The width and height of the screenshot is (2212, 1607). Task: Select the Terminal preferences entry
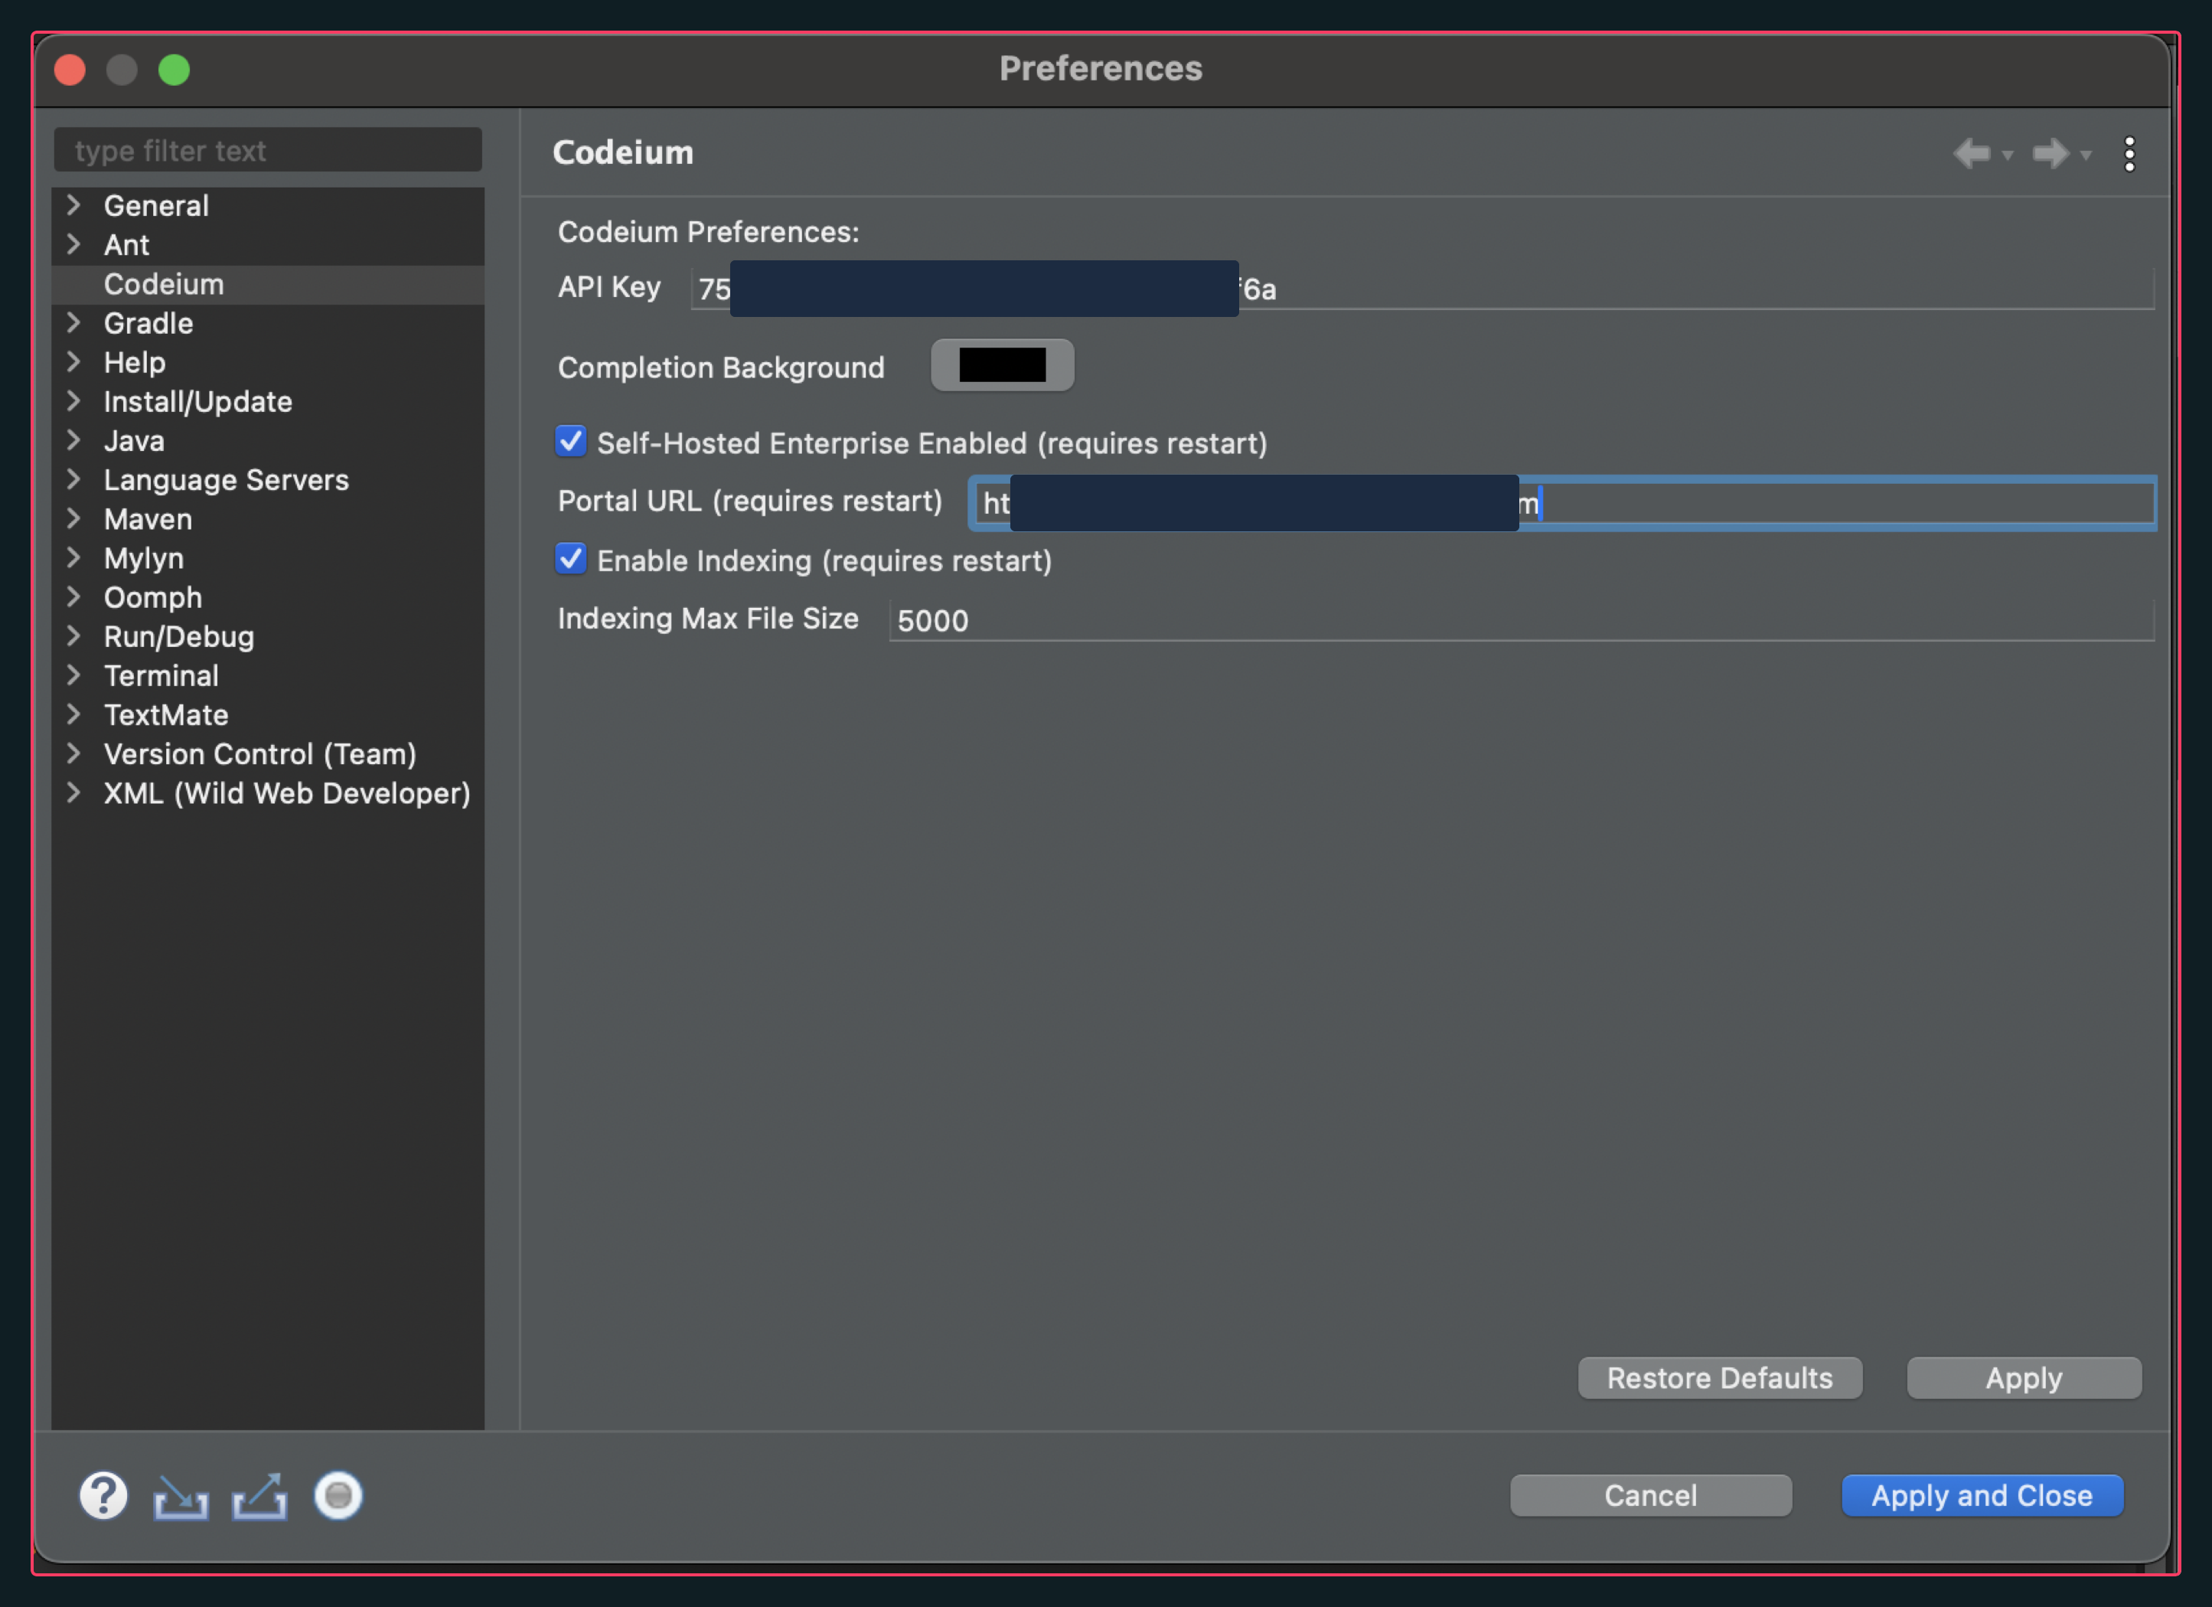point(161,675)
